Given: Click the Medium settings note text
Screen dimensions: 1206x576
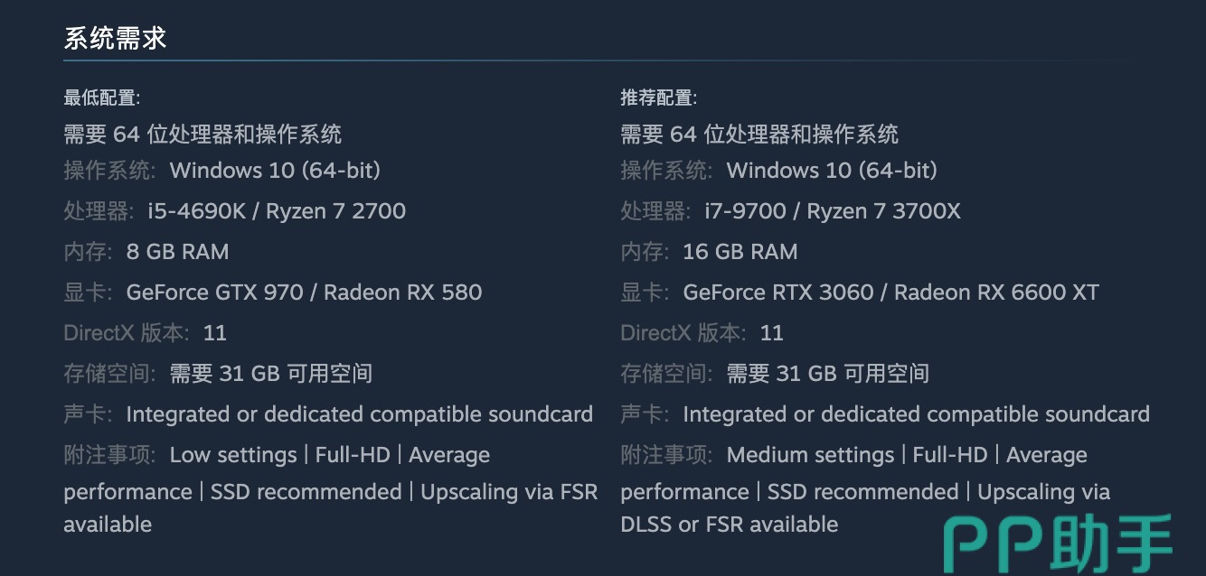Looking at the screenshot, I should [810, 455].
